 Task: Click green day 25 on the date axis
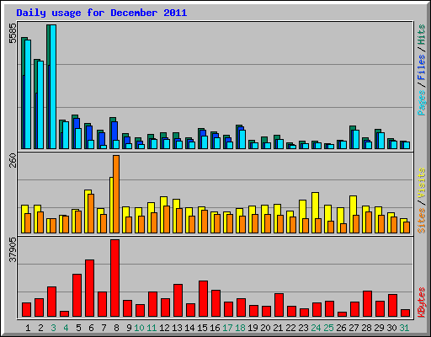[328, 328]
